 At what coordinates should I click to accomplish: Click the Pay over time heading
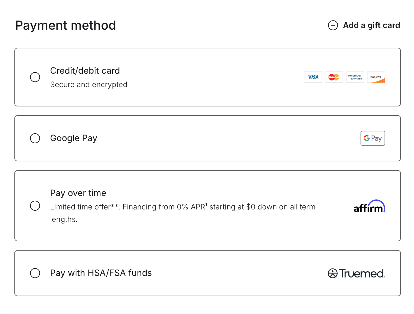pos(78,193)
